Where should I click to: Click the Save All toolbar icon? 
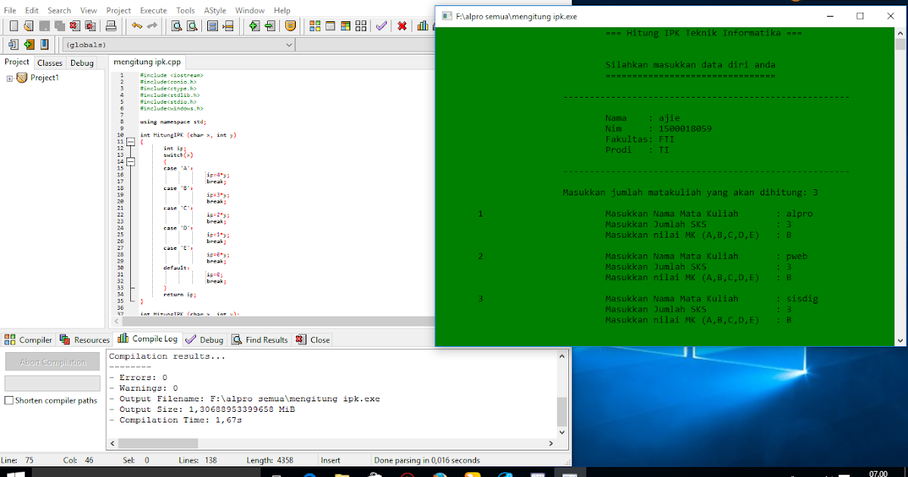click(59, 26)
